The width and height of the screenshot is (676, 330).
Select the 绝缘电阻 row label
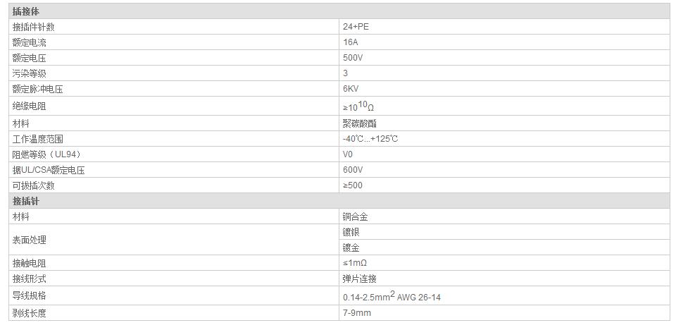pyautogui.click(x=29, y=106)
